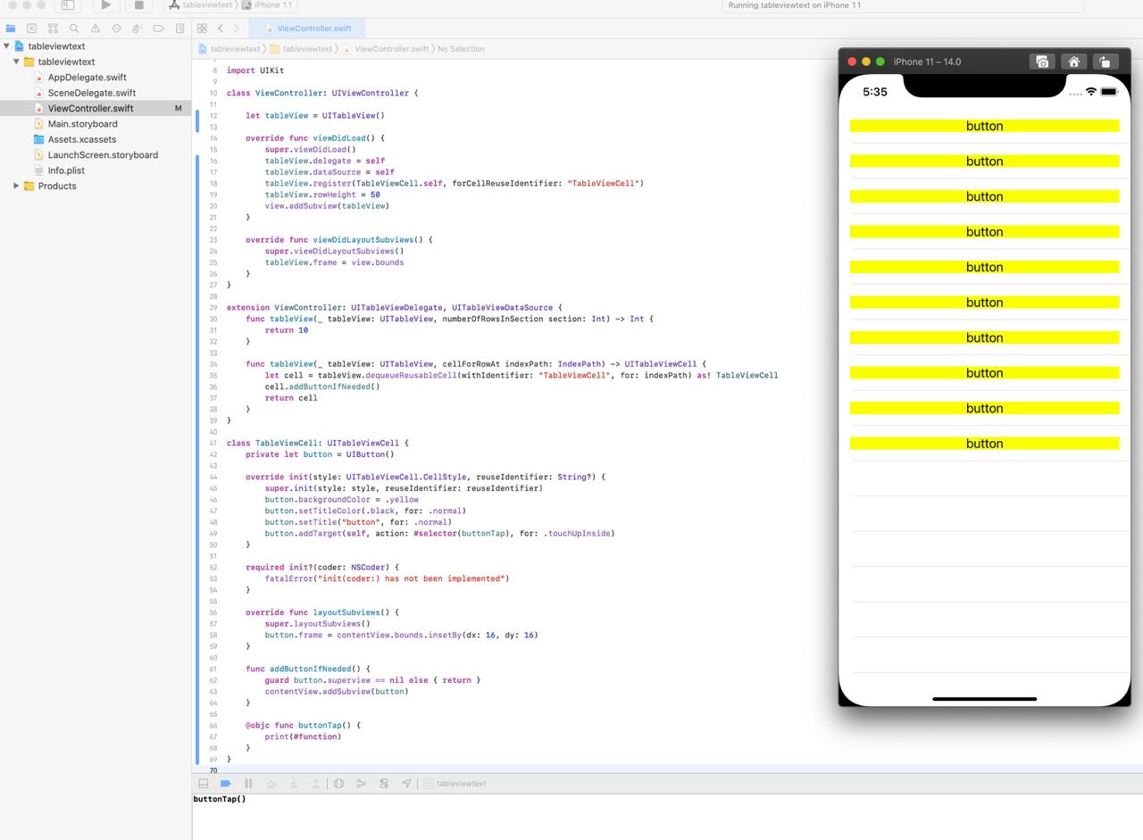Screen dimensions: 1143x840
Task: Pause program execution
Action: tap(248, 784)
